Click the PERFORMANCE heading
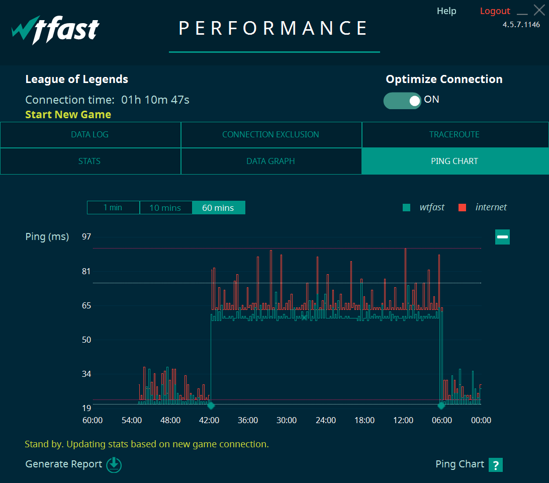This screenshot has width=549, height=483. [273, 28]
